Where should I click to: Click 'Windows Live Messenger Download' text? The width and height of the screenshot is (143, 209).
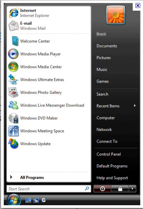pos(52,105)
